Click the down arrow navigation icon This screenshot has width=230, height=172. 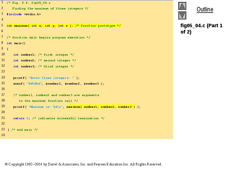(x=182, y=15)
